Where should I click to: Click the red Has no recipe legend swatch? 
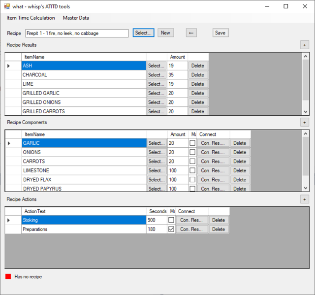point(8,277)
